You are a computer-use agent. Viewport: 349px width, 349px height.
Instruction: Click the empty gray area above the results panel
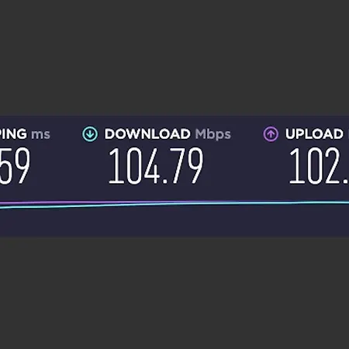[x=174, y=57]
